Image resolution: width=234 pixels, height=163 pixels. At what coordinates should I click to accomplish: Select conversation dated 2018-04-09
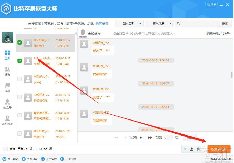point(46,116)
